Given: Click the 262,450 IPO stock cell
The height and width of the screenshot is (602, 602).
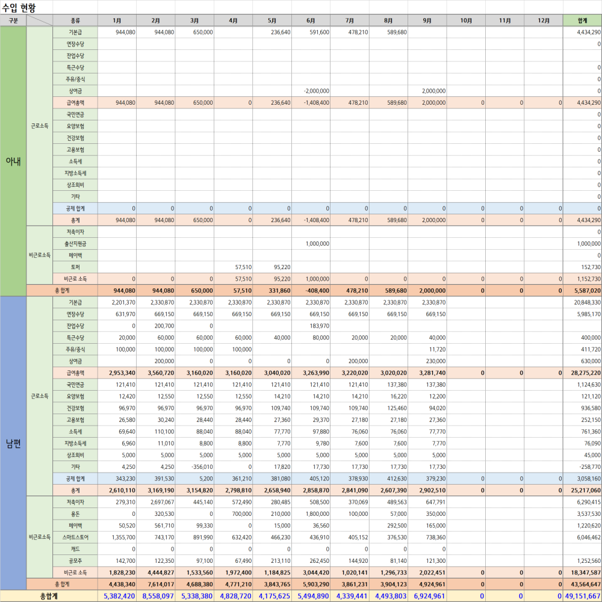Looking at the screenshot, I should pos(311,560).
